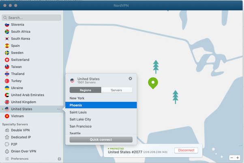Click the search magnifier icon
The width and height of the screenshot is (244, 163).
5,17
